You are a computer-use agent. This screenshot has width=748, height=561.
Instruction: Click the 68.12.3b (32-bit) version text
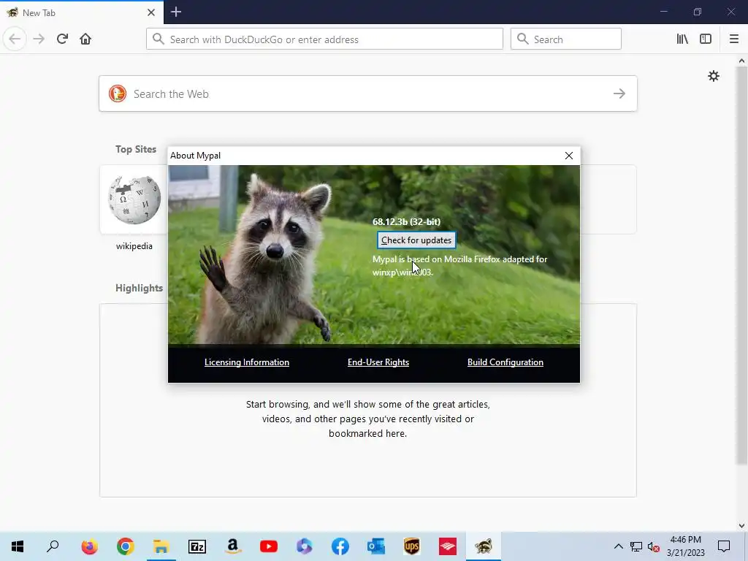[x=406, y=221]
